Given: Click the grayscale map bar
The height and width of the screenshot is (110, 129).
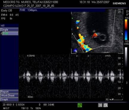Looking at the screenshot, I should pos(126,57).
